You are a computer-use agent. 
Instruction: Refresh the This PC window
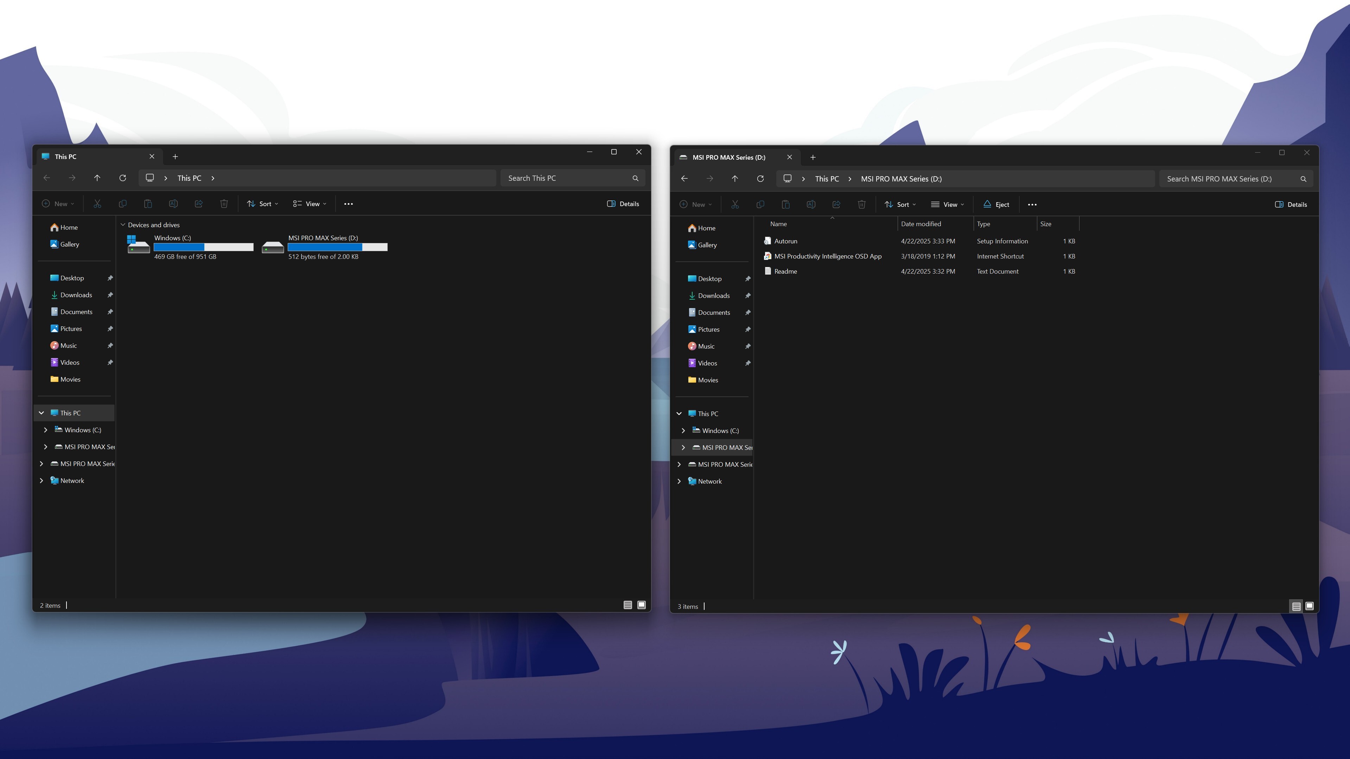click(123, 178)
